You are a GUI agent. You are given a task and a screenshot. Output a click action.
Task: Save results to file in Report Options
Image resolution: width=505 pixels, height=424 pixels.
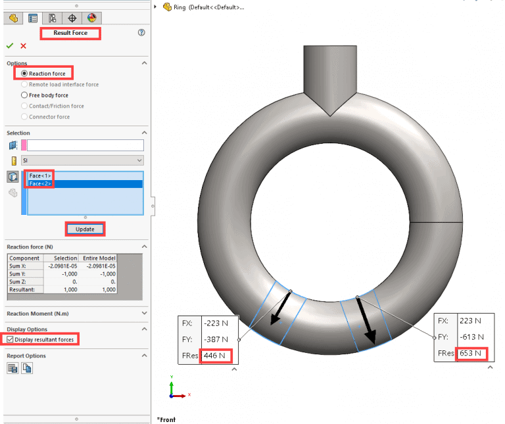[x=12, y=369]
